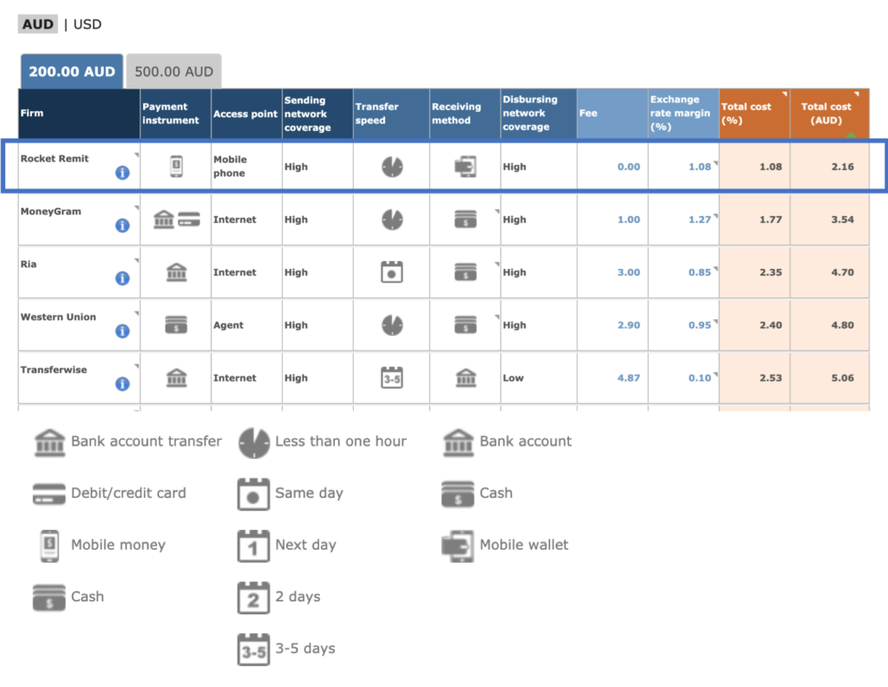
Task: Click Western Union cash receiving method icon
Action: click(x=466, y=324)
